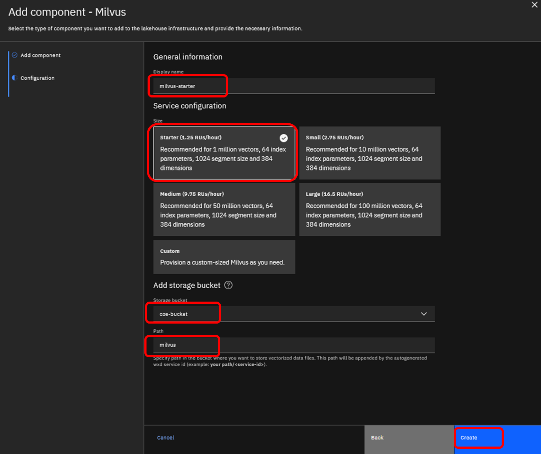The image size is (541, 454).
Task: Select the Starter (1.25 RUs/hour) size tile
Action: pos(224,153)
